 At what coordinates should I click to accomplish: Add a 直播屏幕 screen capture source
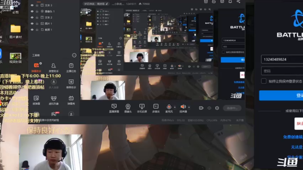114,108
